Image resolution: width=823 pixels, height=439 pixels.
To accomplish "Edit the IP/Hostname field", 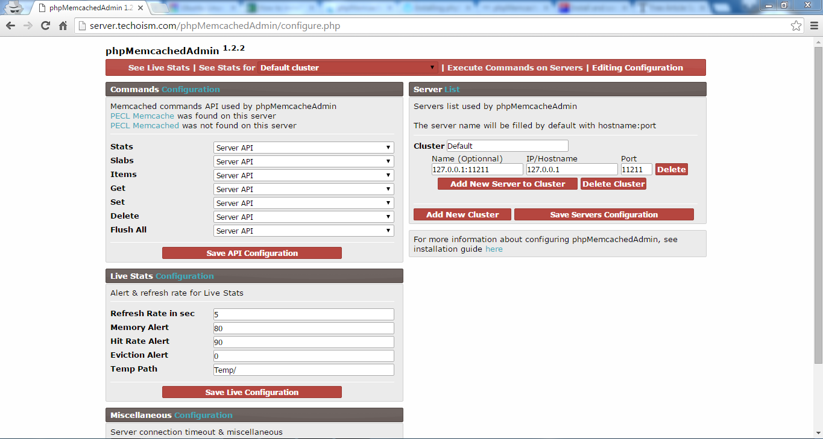I will click(x=572, y=170).
